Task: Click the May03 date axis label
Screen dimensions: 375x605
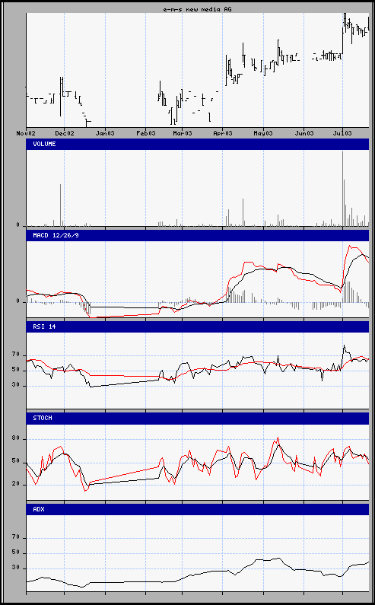Action: click(x=263, y=133)
